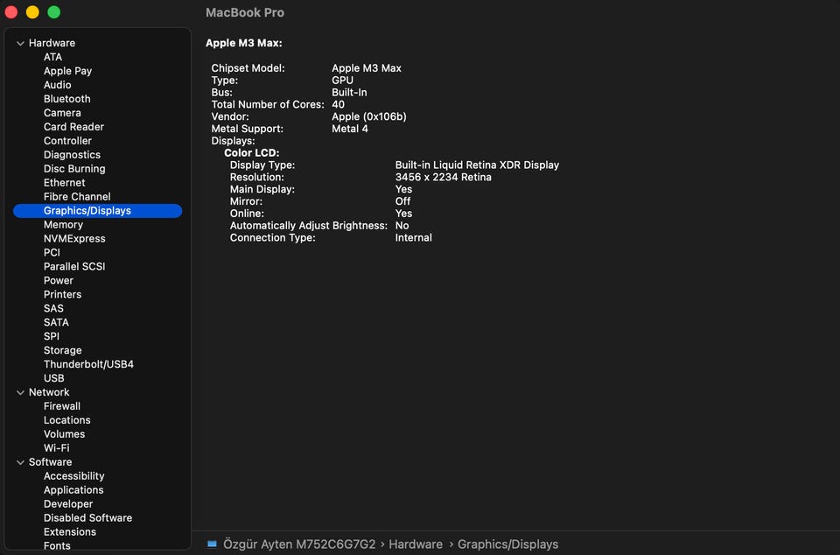The width and height of the screenshot is (840, 555).
Task: Click Hardware in the bottom path bar
Action: pyautogui.click(x=416, y=544)
